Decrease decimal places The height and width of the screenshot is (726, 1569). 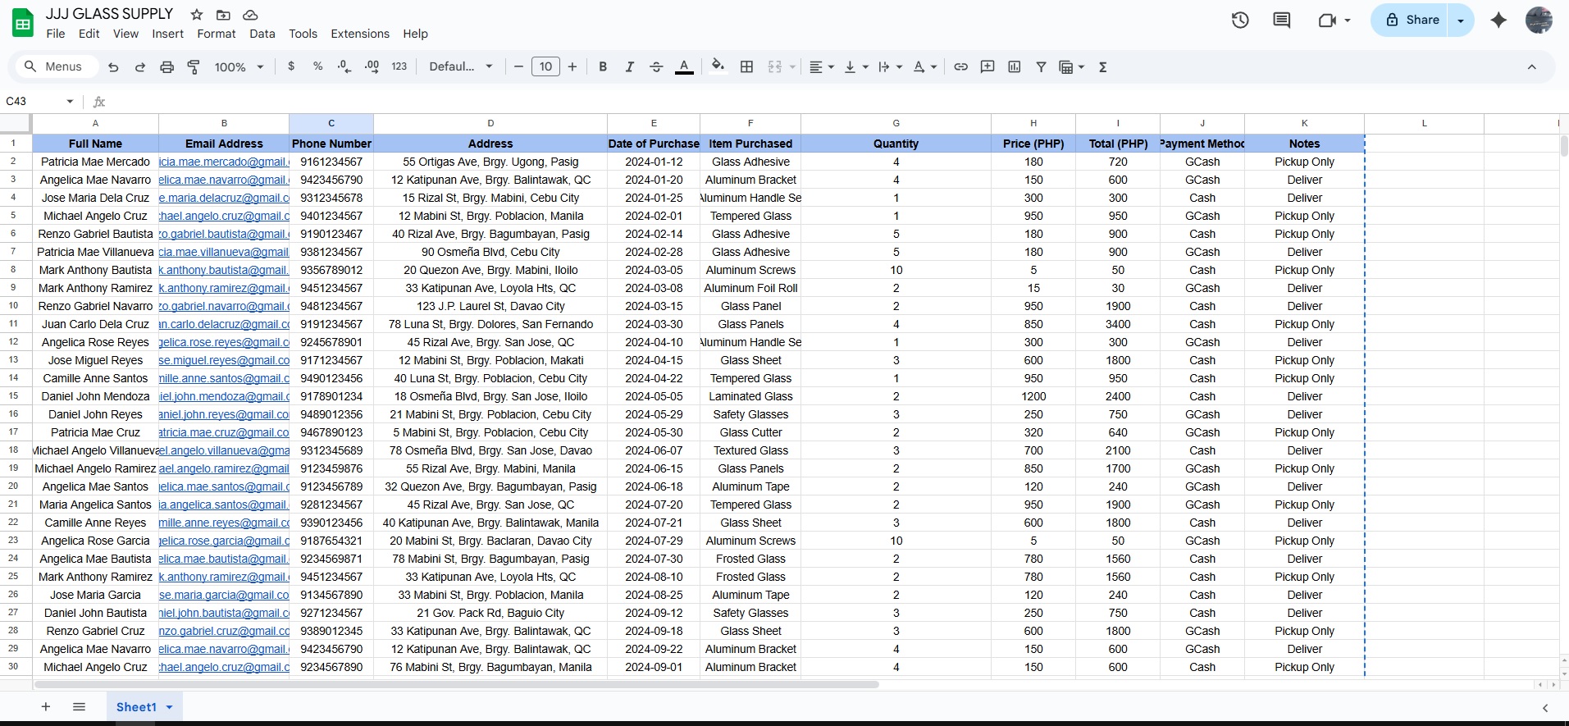coord(344,66)
